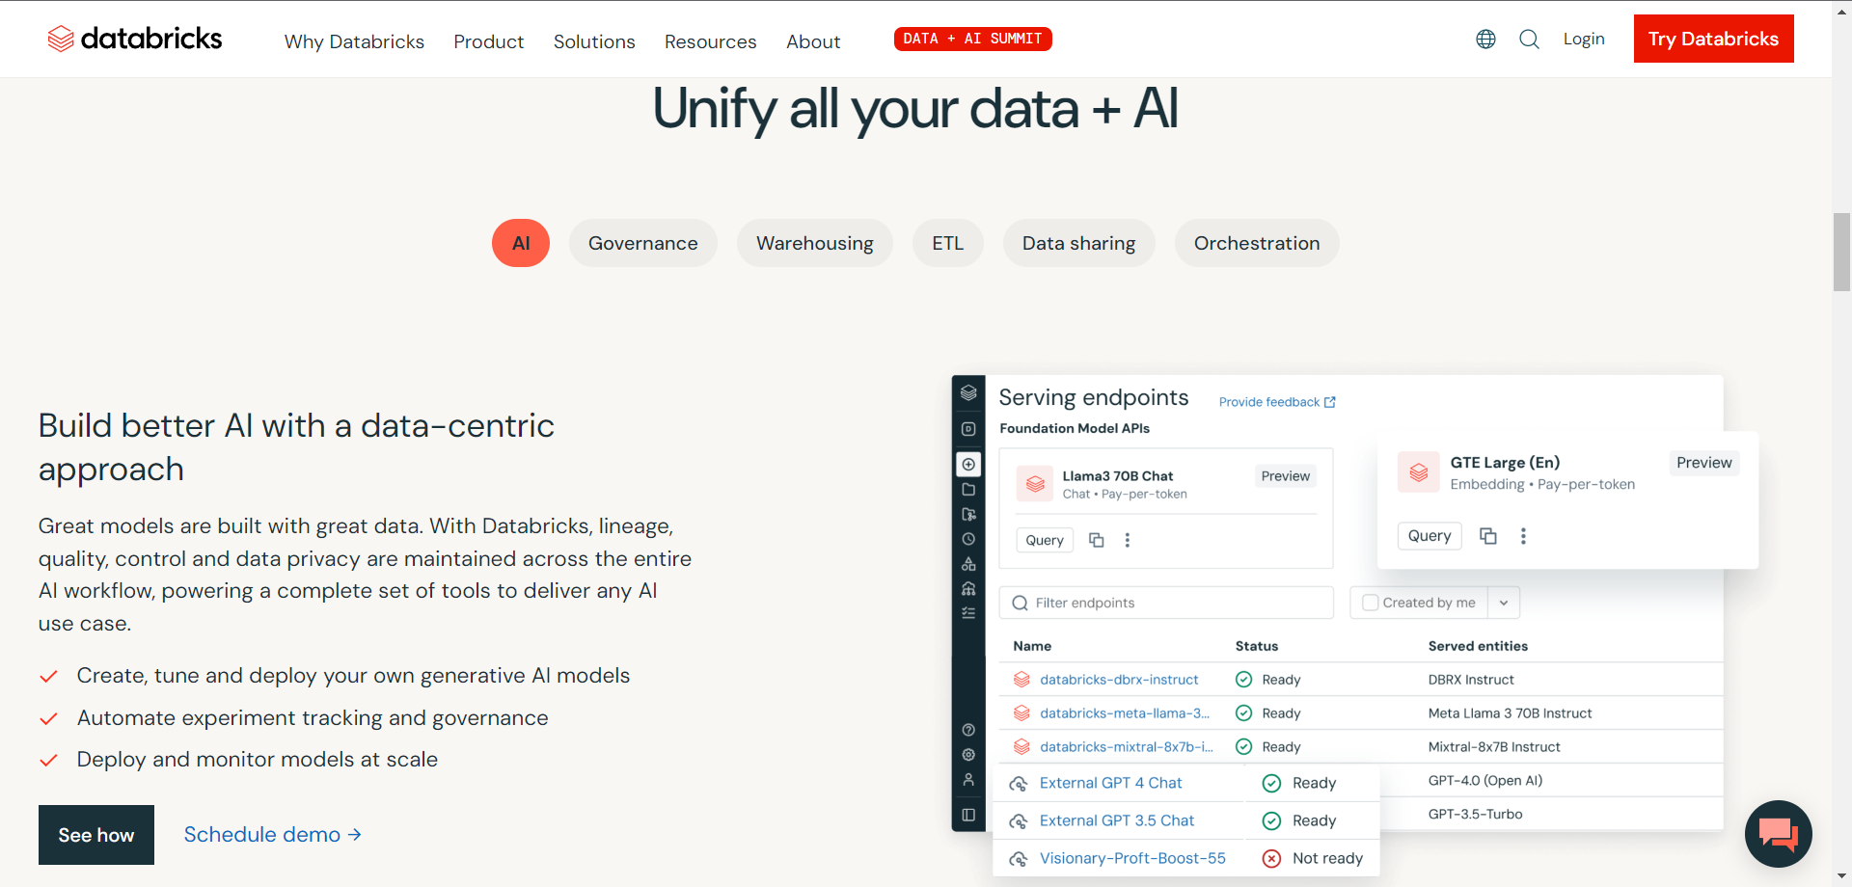Open External GPT 3.5 Chat endpoint
Screen dimensions: 1852x887
coord(1117,820)
